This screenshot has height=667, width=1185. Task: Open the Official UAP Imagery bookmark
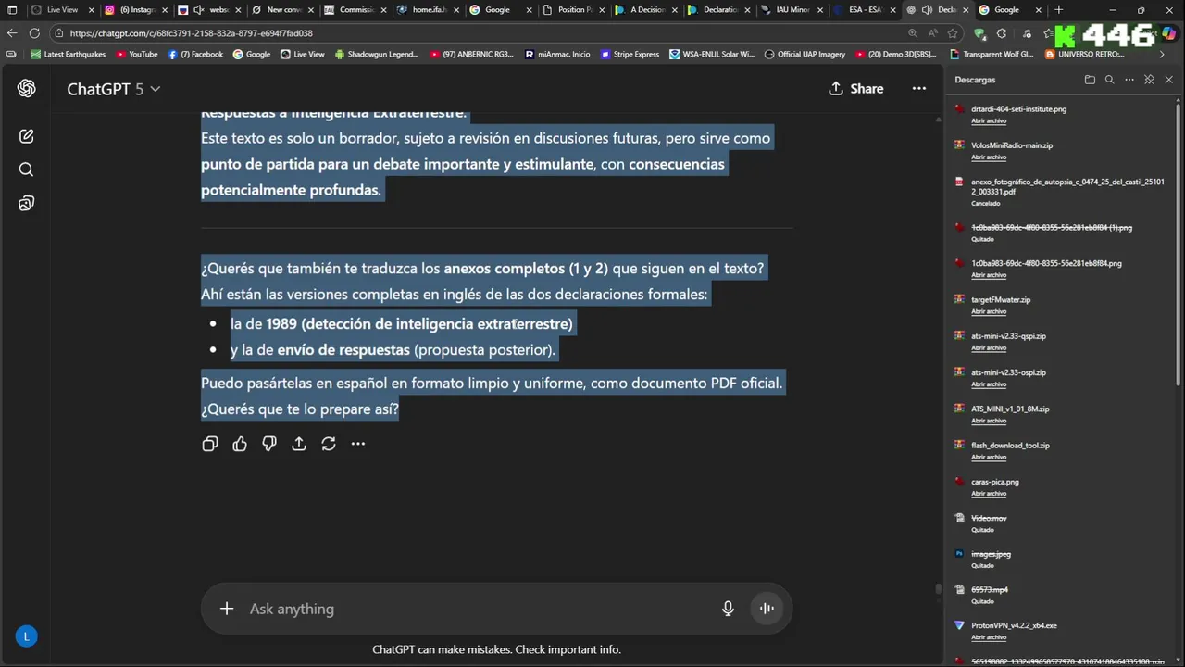pos(805,54)
